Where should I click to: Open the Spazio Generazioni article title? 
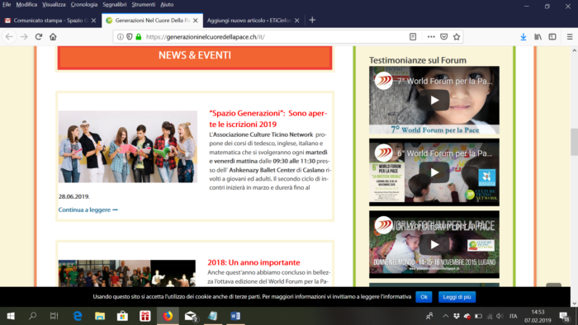pos(268,119)
